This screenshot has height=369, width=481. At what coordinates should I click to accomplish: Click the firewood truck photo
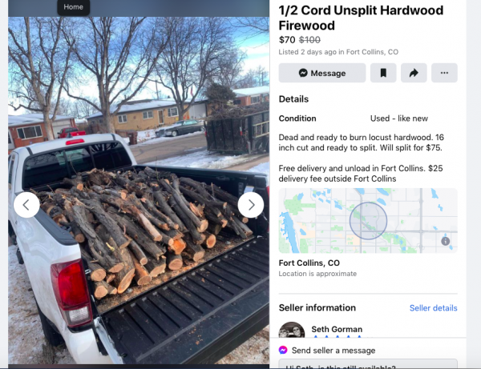click(x=139, y=191)
